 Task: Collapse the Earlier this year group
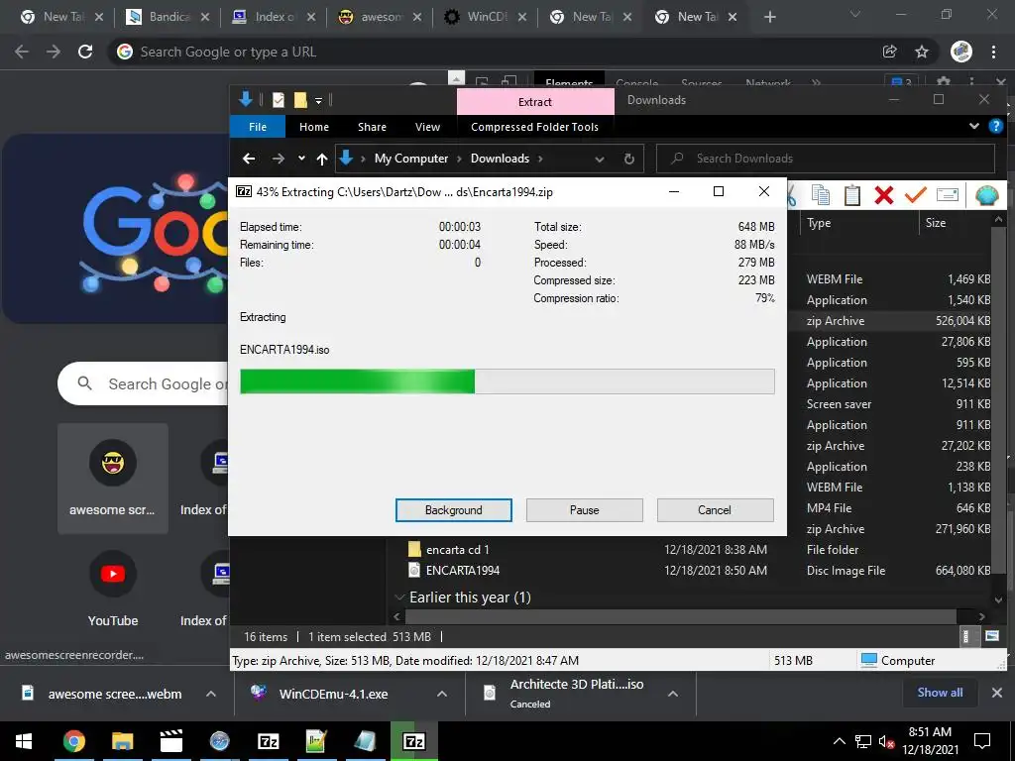[399, 598]
